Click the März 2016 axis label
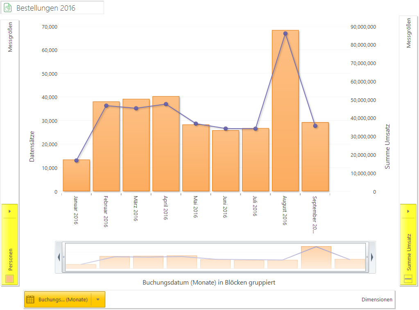Screen dimensions: 419x310 tap(136, 208)
